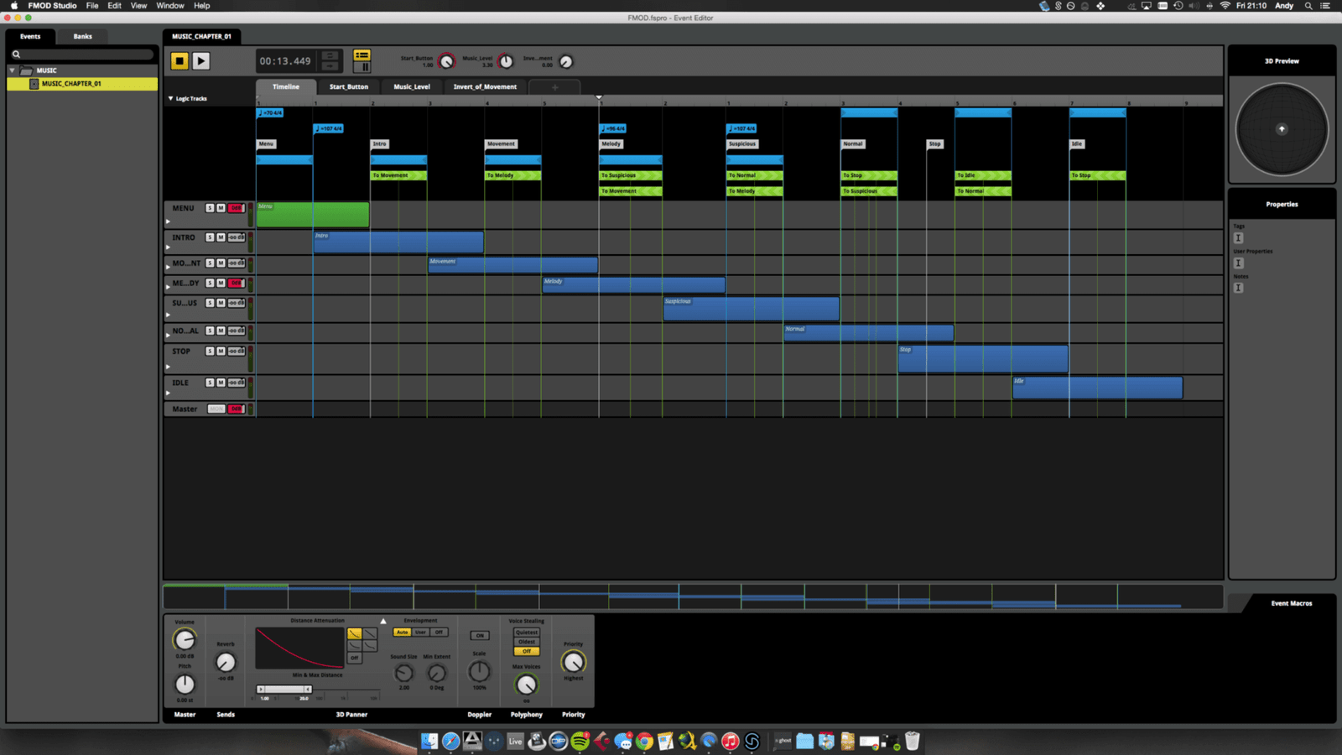
Task: Click the yellow Stop button in transport
Action: point(179,60)
